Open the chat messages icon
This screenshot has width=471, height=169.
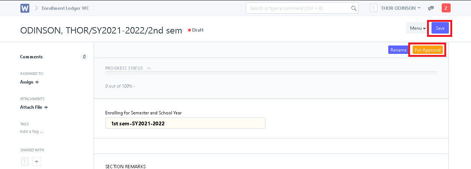[431, 8]
